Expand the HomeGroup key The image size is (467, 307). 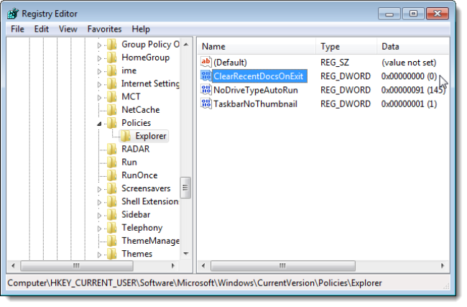[x=99, y=58]
